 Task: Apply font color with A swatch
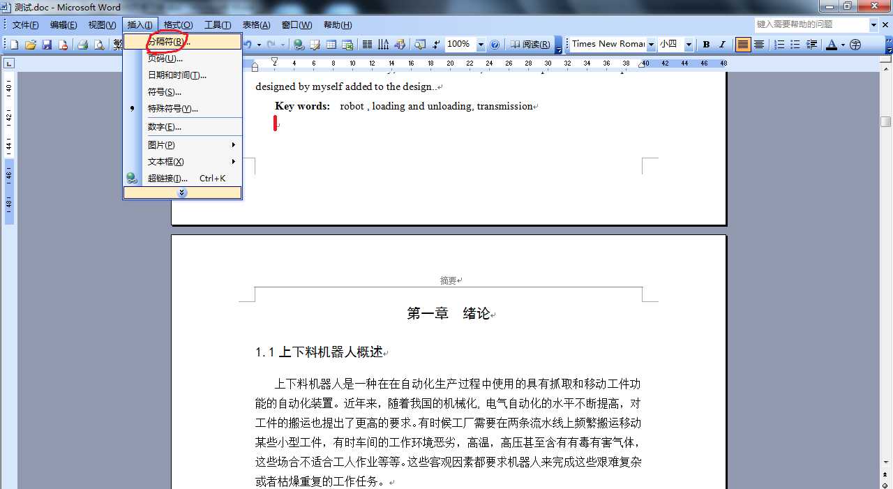coord(831,45)
